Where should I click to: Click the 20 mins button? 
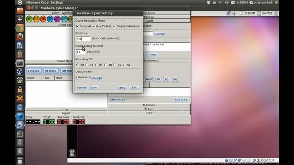pos(50,71)
